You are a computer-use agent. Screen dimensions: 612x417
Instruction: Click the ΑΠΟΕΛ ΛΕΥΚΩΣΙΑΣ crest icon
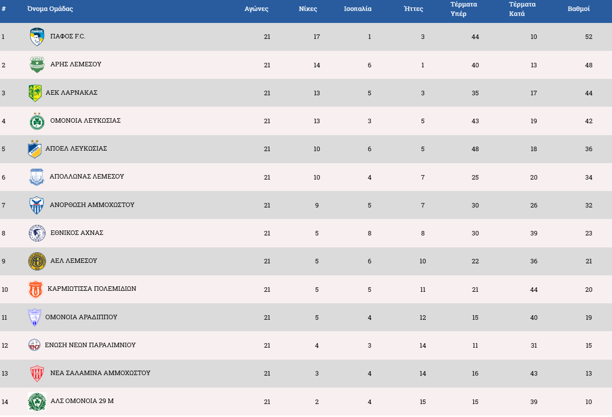(x=34, y=149)
